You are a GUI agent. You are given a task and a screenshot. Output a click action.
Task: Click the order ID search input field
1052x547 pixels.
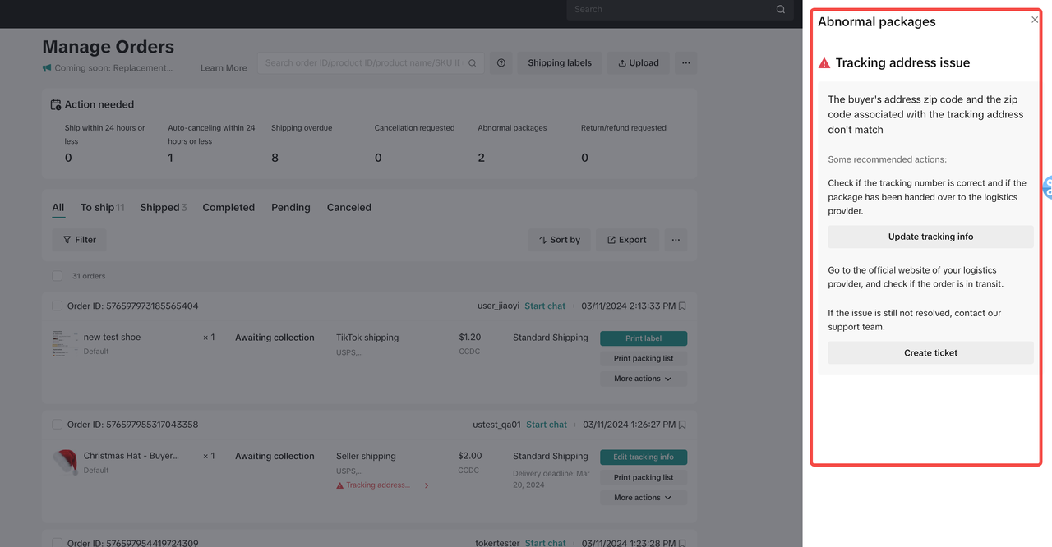coord(362,63)
